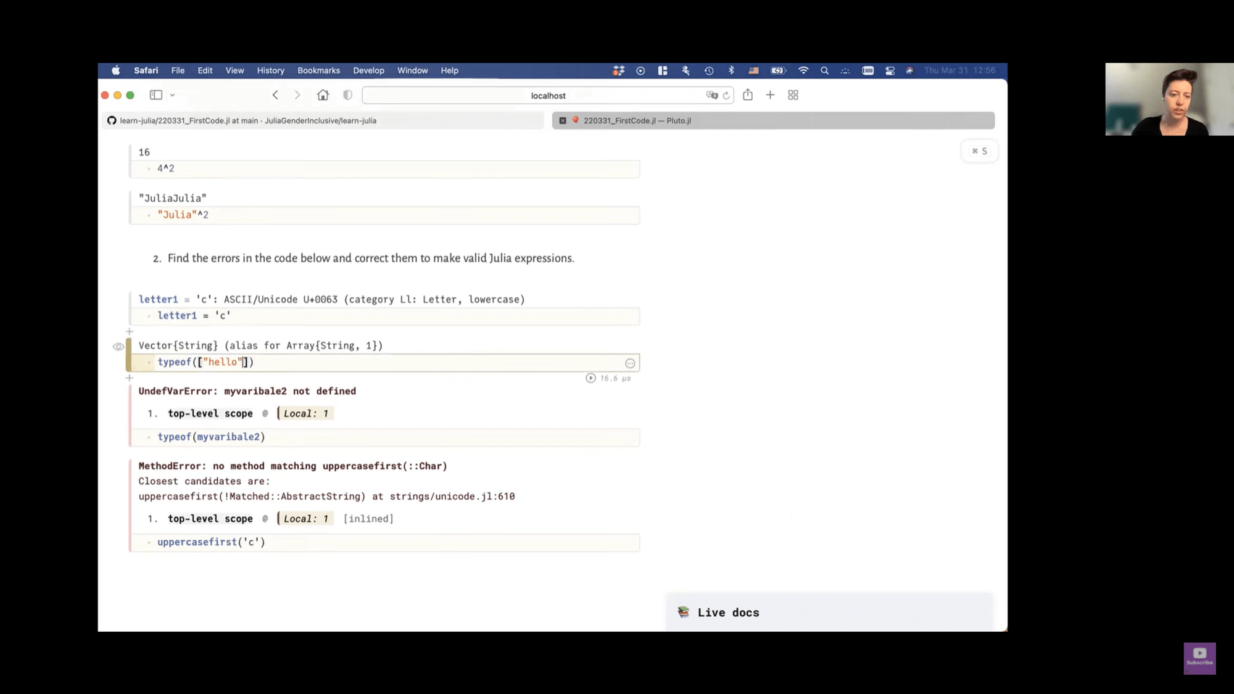This screenshot has height=694, width=1234.
Task: Open the File menu
Action: tap(178, 70)
